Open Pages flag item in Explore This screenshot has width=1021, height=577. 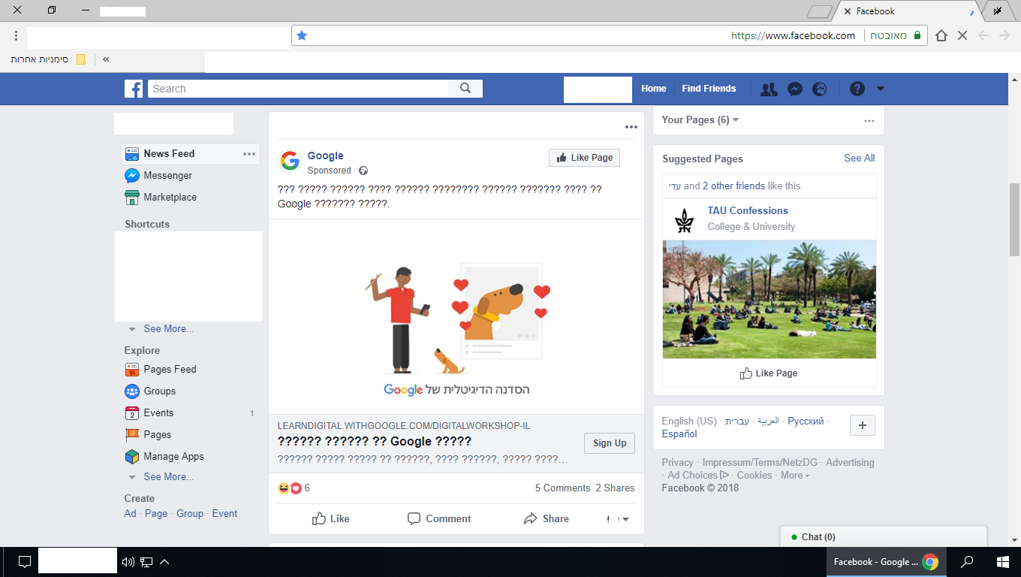pos(148,434)
